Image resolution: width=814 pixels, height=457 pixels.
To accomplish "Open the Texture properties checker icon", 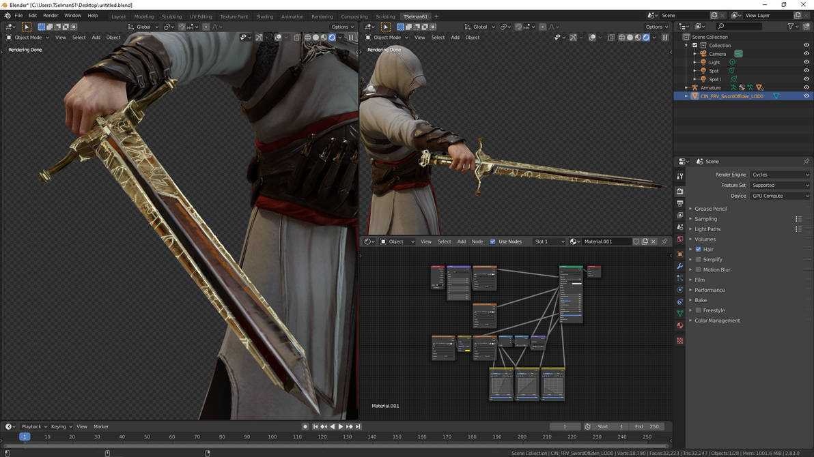I will 680,341.
